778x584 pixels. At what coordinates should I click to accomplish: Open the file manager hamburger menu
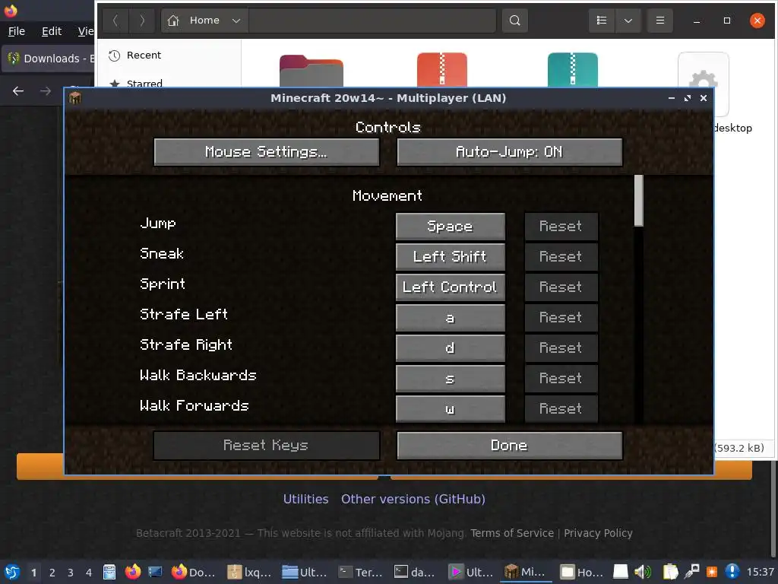(x=660, y=21)
